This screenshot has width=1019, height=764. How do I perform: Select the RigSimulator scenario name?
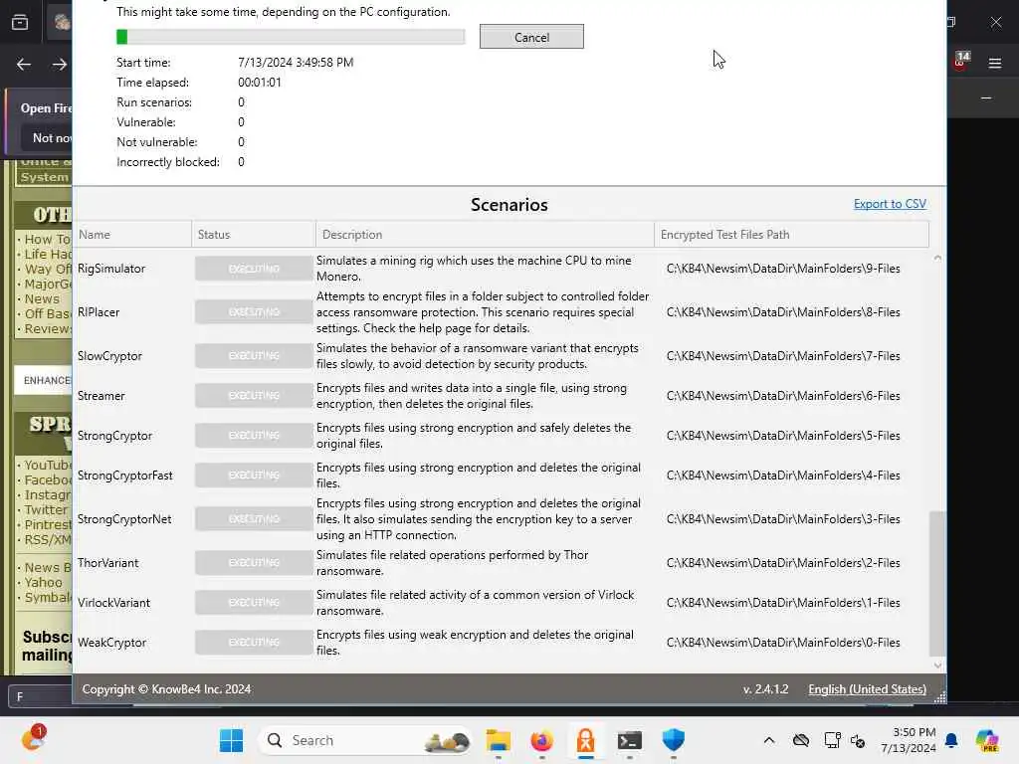pyautogui.click(x=111, y=269)
